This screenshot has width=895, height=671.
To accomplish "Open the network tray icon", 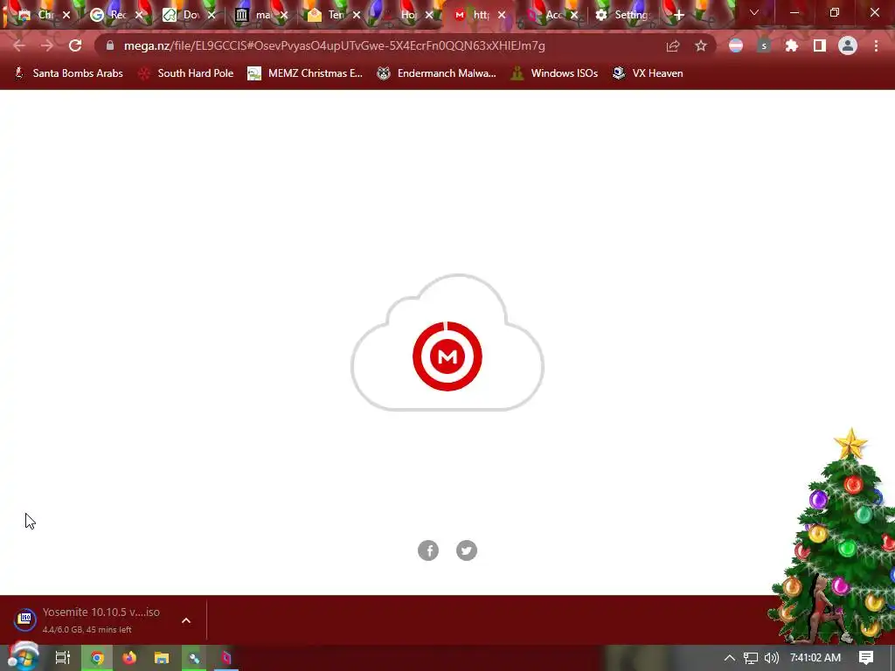I will click(751, 658).
